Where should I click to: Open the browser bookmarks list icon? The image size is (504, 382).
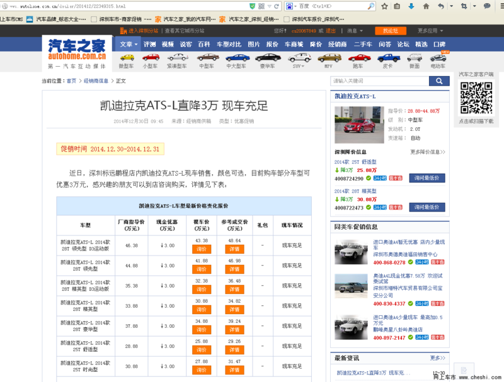[x=398, y=6]
